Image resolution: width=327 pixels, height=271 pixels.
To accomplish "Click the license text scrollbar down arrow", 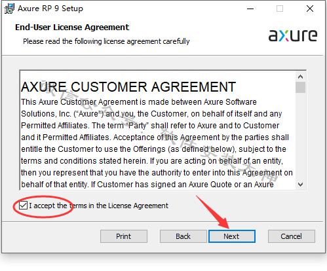I will click(x=301, y=185).
